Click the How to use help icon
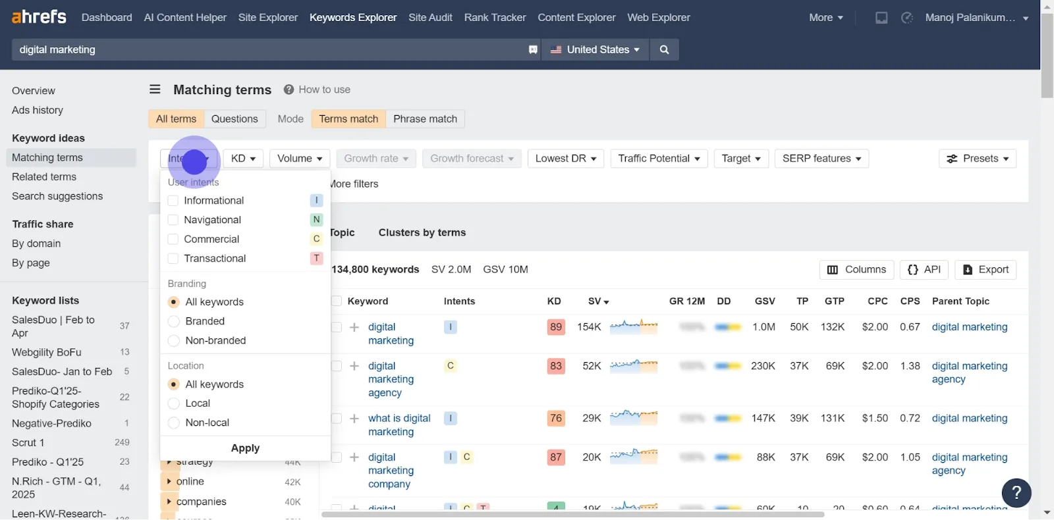This screenshot has height=520, width=1054. (289, 90)
